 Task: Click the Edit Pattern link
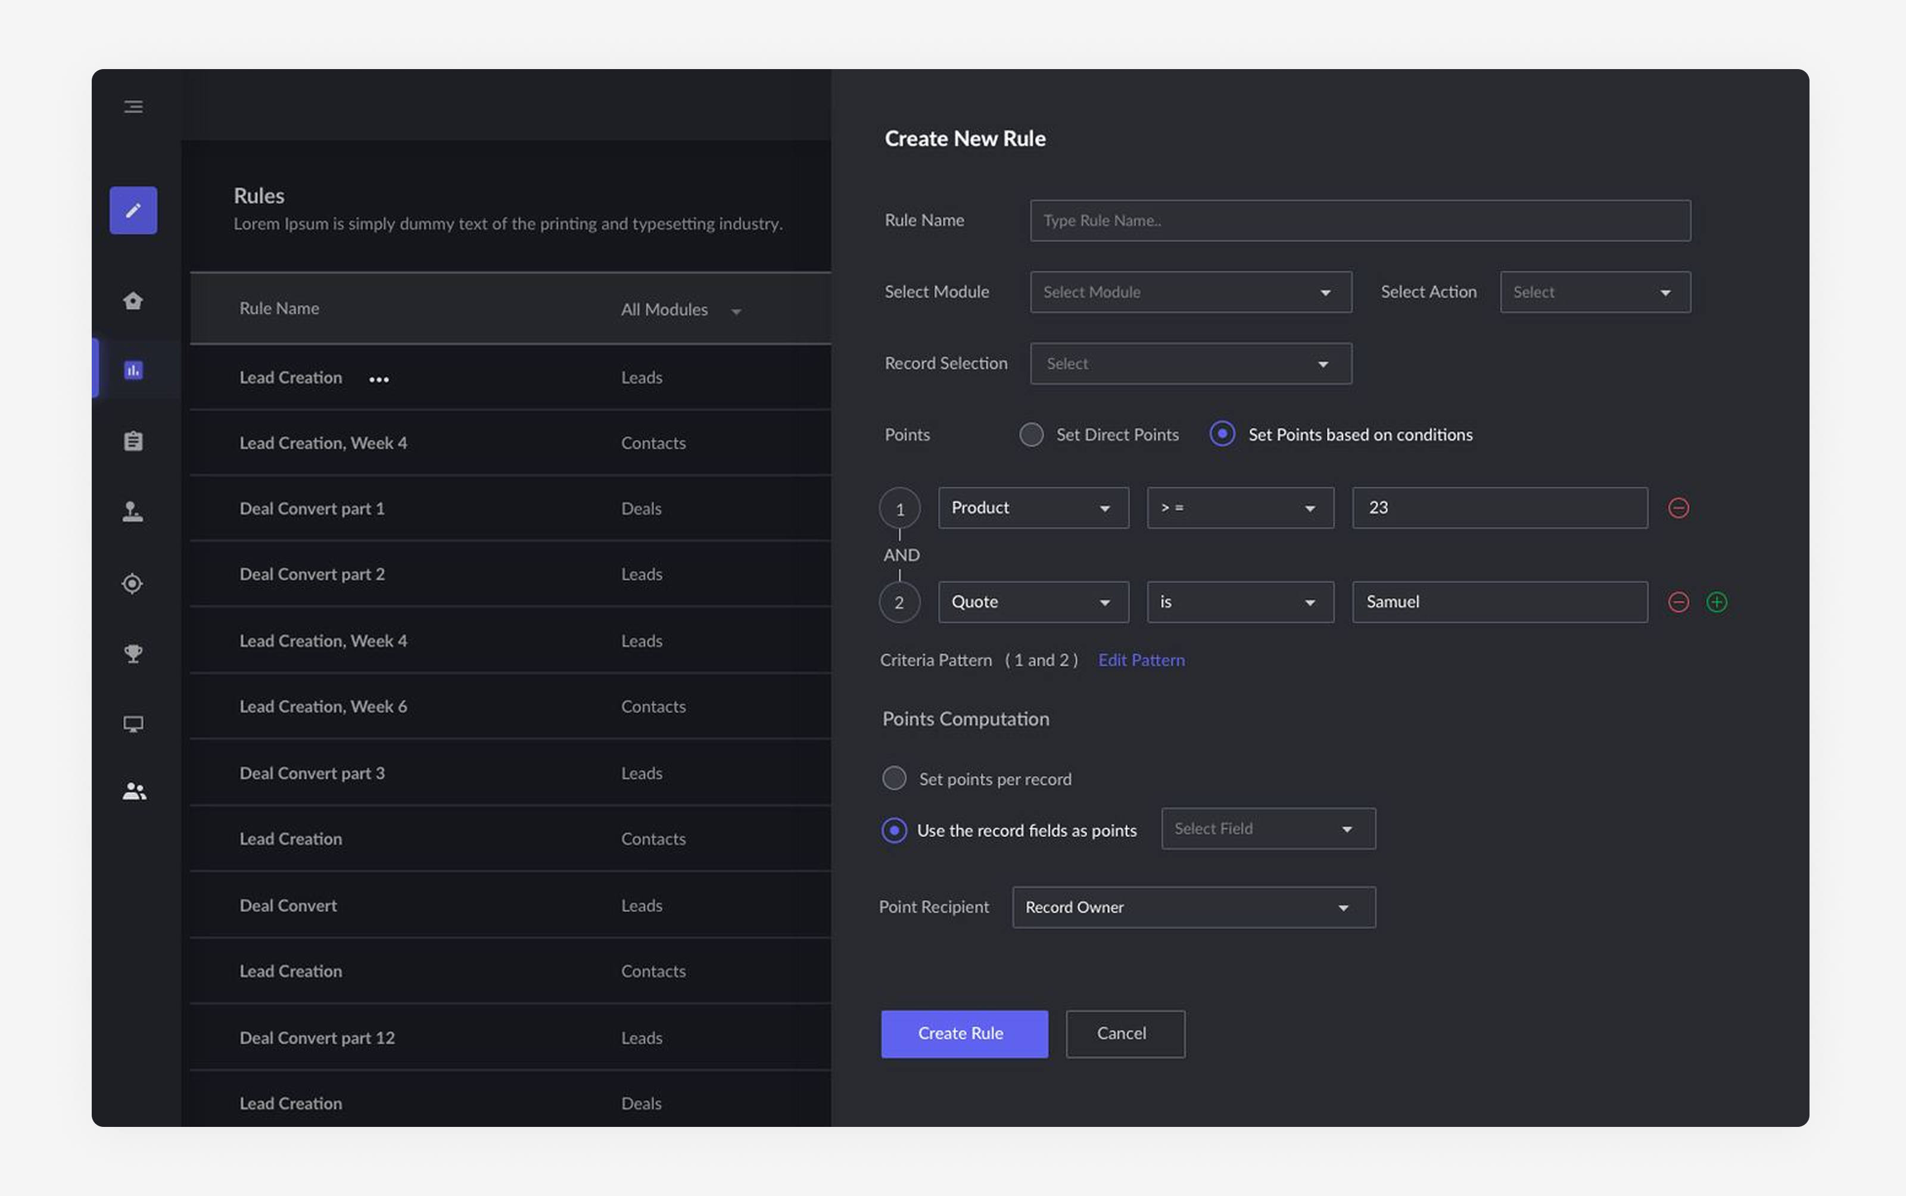click(x=1141, y=660)
